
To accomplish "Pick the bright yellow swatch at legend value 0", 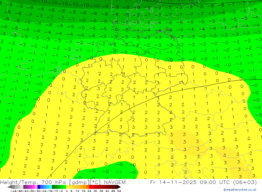I will point(67,187).
